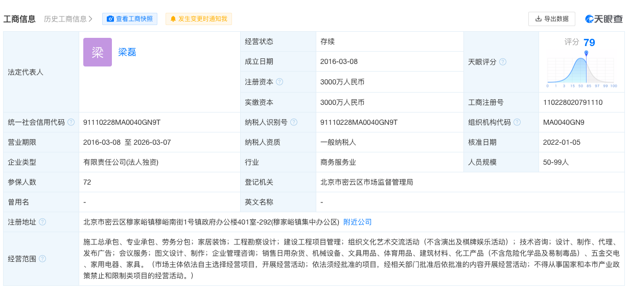
Task: Click the purple 梁 avatar
Action: 98,52
